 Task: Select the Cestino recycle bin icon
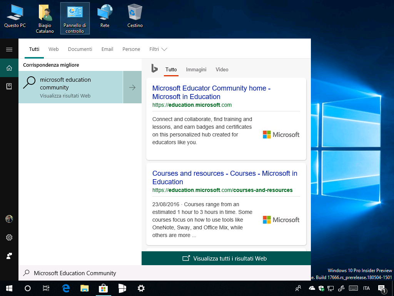point(135,16)
